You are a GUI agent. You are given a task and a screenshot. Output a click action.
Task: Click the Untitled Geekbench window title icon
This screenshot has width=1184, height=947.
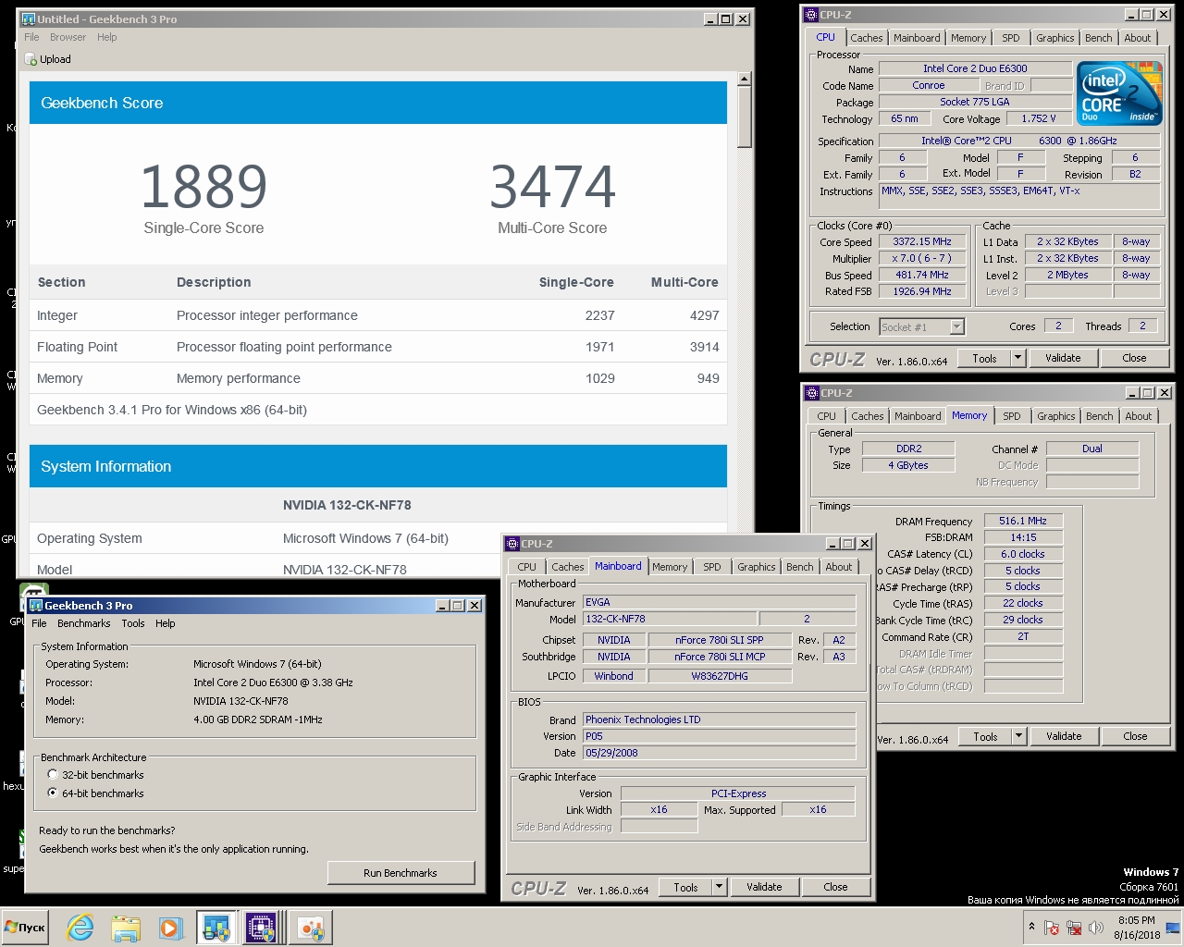coord(29,18)
